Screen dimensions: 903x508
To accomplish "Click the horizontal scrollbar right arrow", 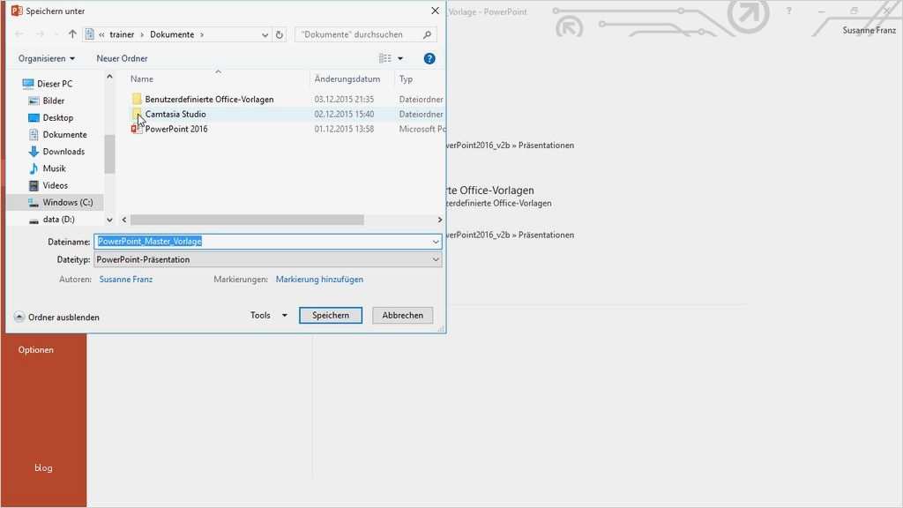I will 440,220.
